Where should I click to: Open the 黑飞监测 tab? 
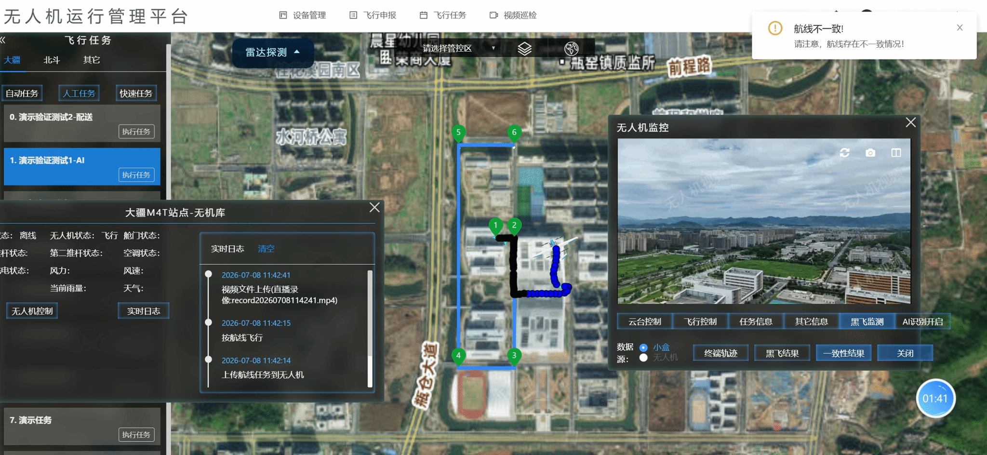click(x=867, y=321)
